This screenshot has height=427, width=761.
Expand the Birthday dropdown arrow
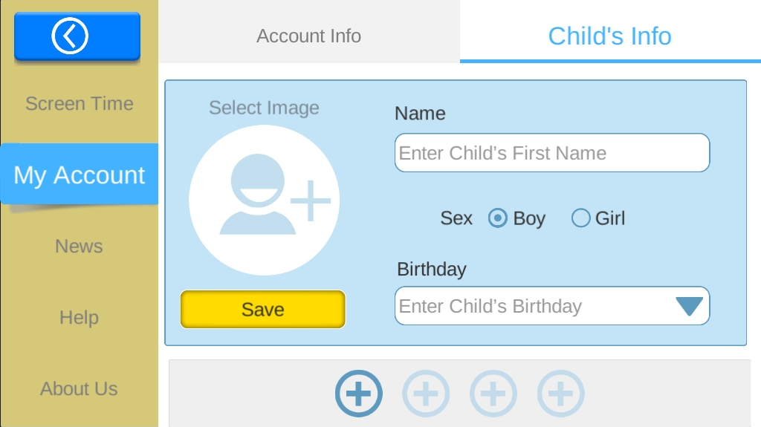tap(689, 306)
